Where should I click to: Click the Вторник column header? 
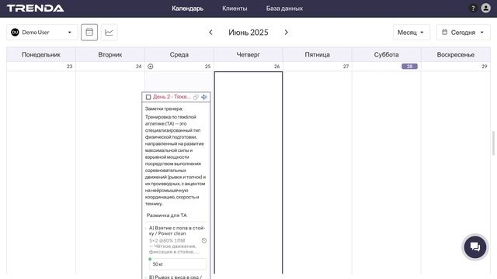click(x=110, y=54)
